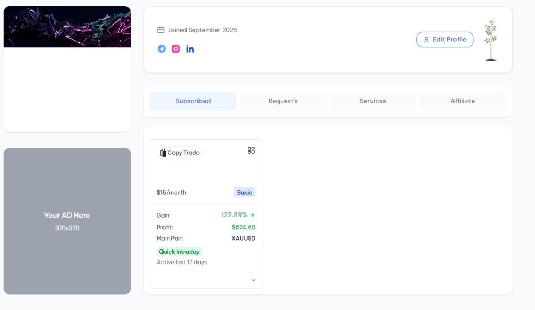The width and height of the screenshot is (535, 310).
Task: Expand the Copy Trade card details chevron
Action: tap(253, 280)
